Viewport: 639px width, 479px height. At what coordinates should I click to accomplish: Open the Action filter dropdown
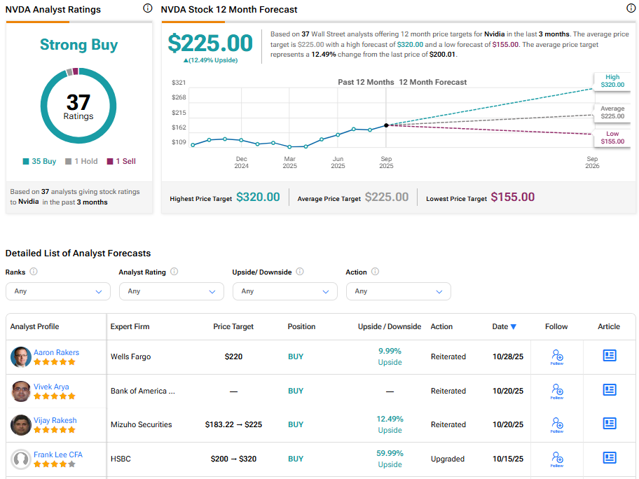399,291
